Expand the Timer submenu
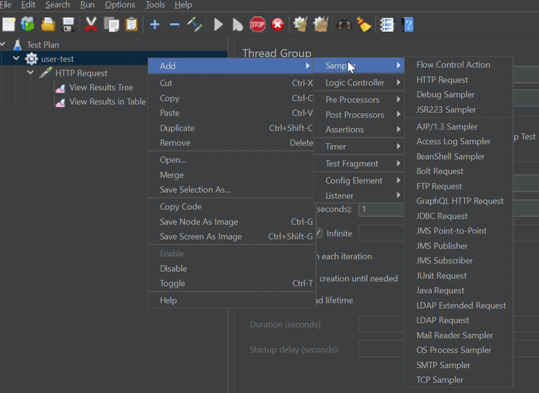The width and height of the screenshot is (539, 393). 359,146
